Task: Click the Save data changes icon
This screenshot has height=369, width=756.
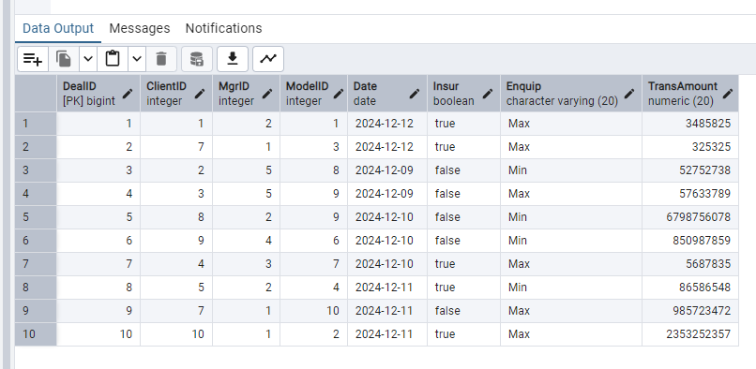Action: tap(197, 59)
